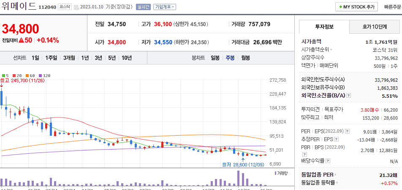Click the chart axis label 272,758
The width and height of the screenshot is (402, 190).
[278, 80]
